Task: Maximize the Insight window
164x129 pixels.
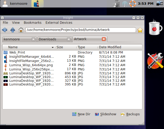Action: click(x=138, y=18)
